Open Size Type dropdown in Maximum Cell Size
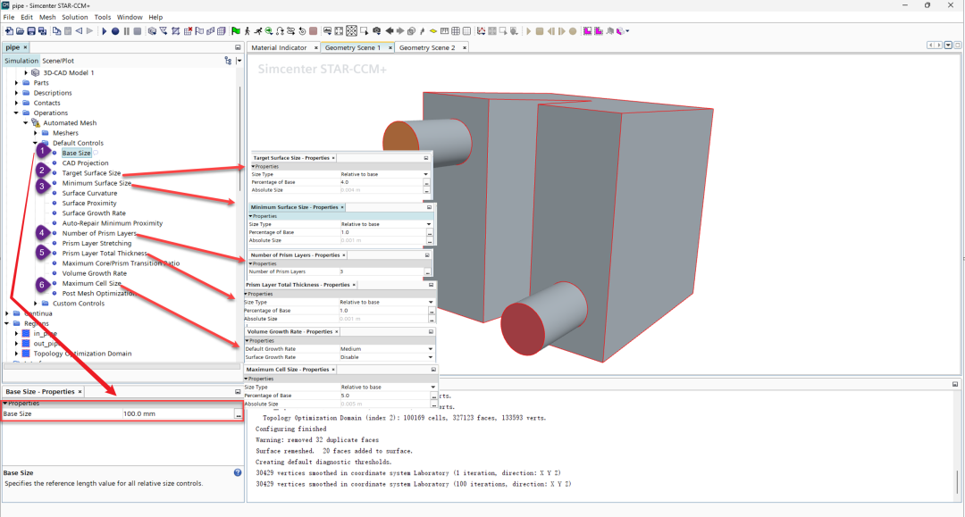The height and width of the screenshot is (517, 965). 432,388
